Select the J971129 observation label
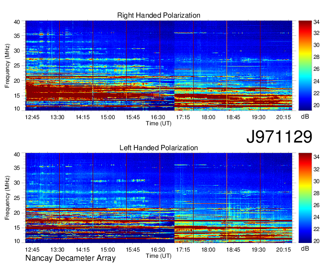The height and width of the screenshot is (264, 325). point(279,136)
